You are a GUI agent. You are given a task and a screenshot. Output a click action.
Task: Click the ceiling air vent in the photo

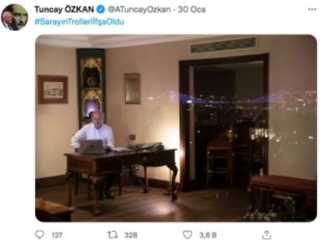coord(223,45)
